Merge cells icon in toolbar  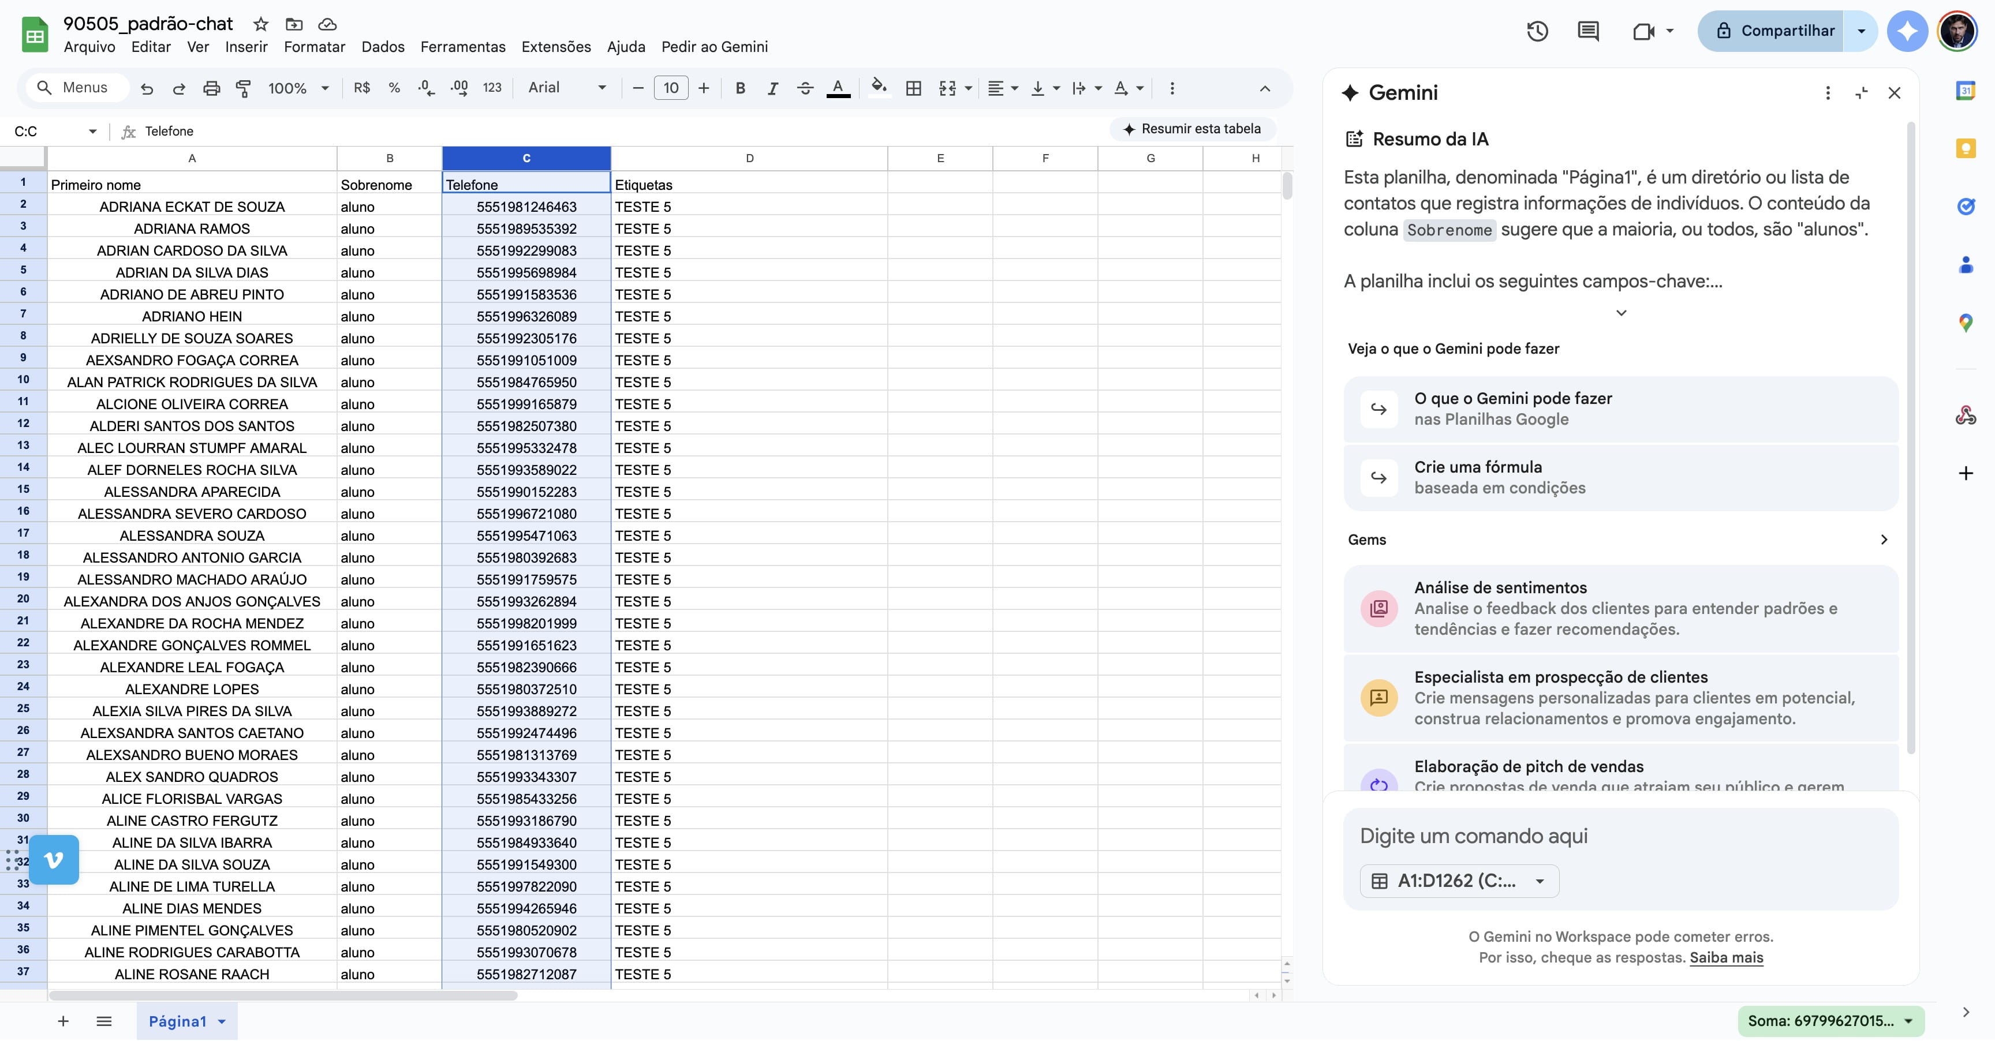(947, 88)
